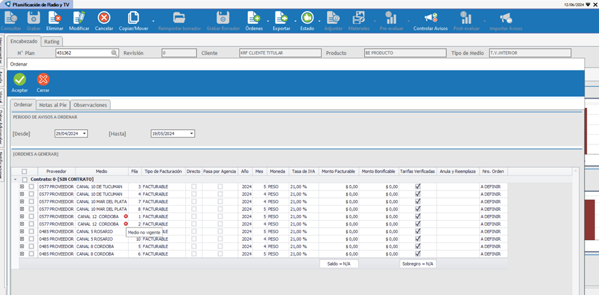This screenshot has width=599, height=295.
Task: Click the search magnifier in N° Plan field
Action: tap(114, 53)
